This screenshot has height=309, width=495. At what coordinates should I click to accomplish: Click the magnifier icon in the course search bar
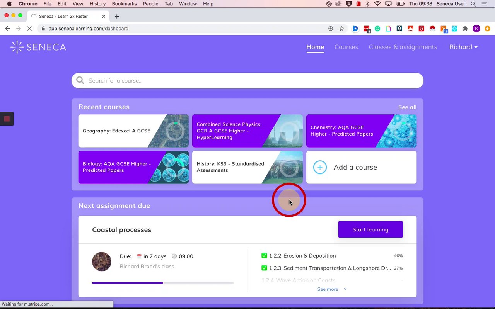coord(80,80)
